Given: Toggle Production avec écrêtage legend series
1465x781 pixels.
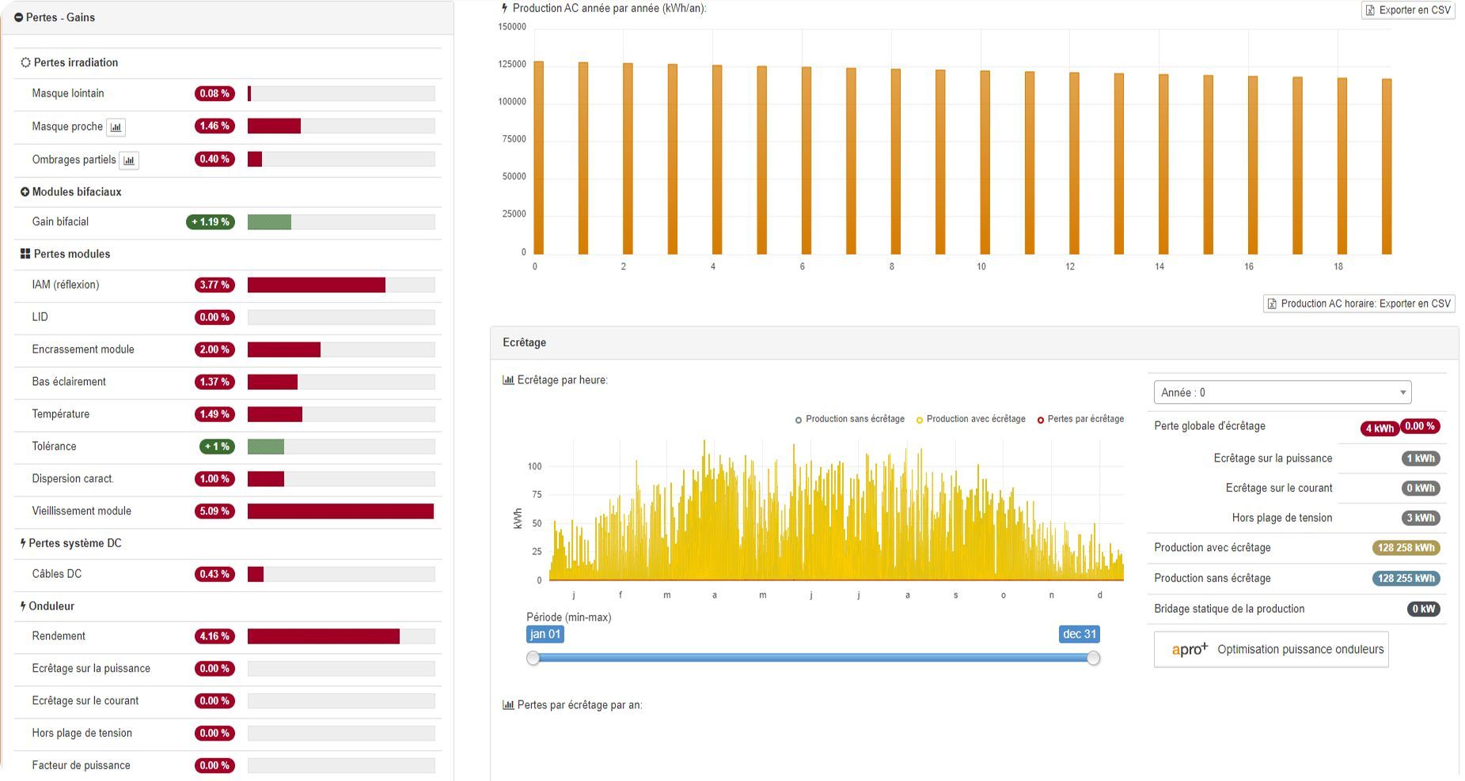Looking at the screenshot, I should tap(970, 419).
